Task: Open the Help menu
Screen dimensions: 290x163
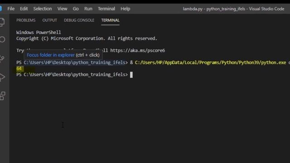Action: [x=125, y=9]
